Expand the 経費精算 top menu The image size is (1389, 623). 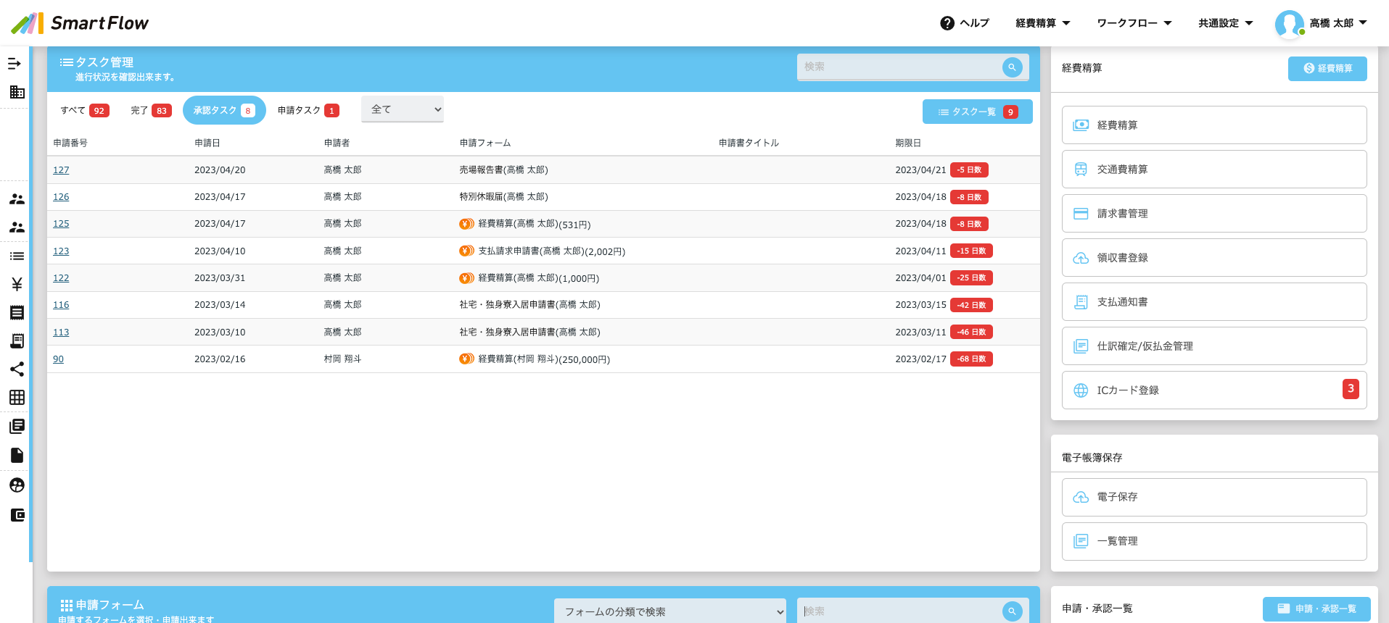1042,23
